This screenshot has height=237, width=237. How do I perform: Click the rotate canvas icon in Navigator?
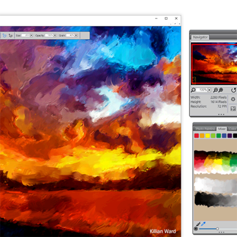coord(233,90)
